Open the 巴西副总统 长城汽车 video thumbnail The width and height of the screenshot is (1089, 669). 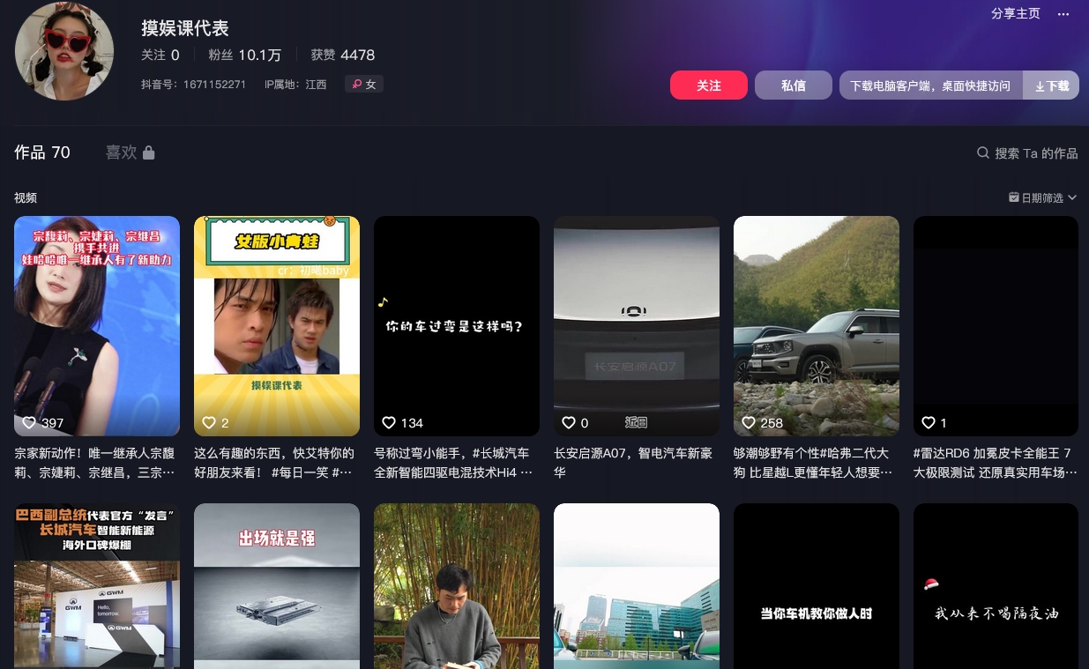pos(97,586)
